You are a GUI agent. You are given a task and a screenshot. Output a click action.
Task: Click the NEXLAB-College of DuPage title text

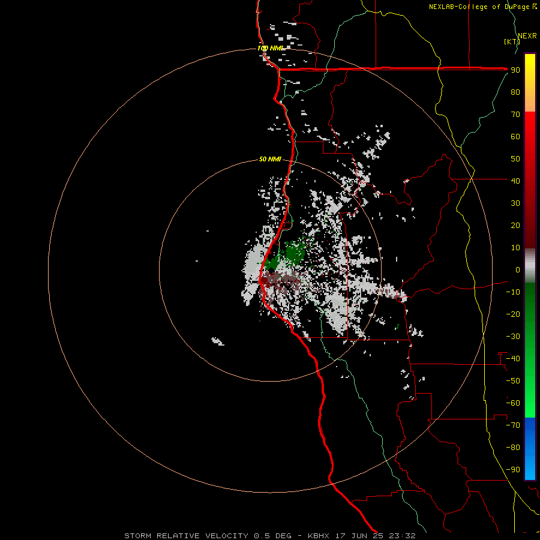pyautogui.click(x=482, y=7)
